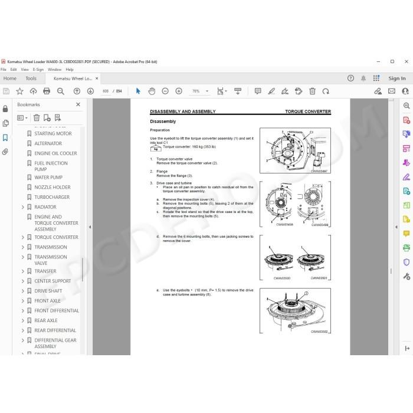The height and width of the screenshot is (413, 413).
Task: Collapse the left navigation pane arrow
Action: [90, 227]
